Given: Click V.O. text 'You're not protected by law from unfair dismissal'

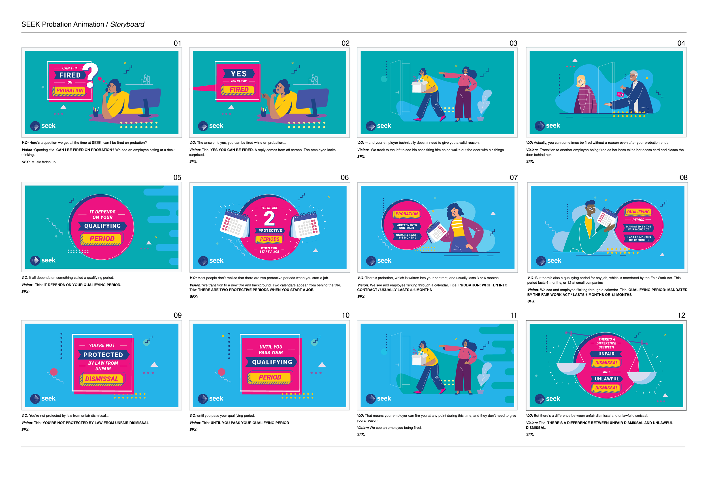Looking at the screenshot, I should (x=65, y=415).
